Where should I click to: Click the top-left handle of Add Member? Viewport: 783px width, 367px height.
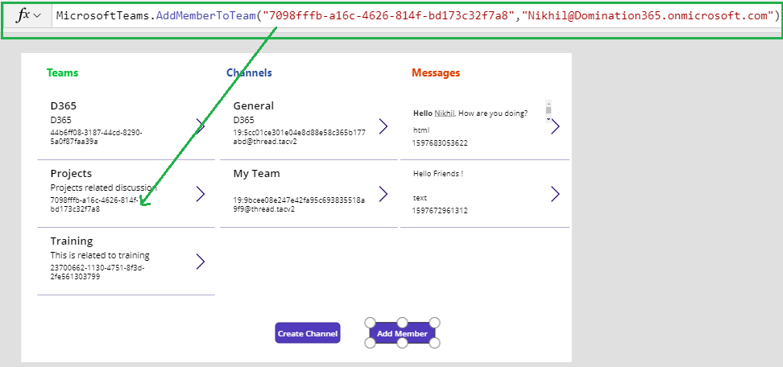tap(370, 323)
